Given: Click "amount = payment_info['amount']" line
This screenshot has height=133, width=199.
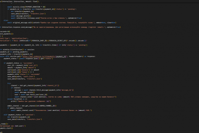Looking at the screenshot, I should 22,68.
